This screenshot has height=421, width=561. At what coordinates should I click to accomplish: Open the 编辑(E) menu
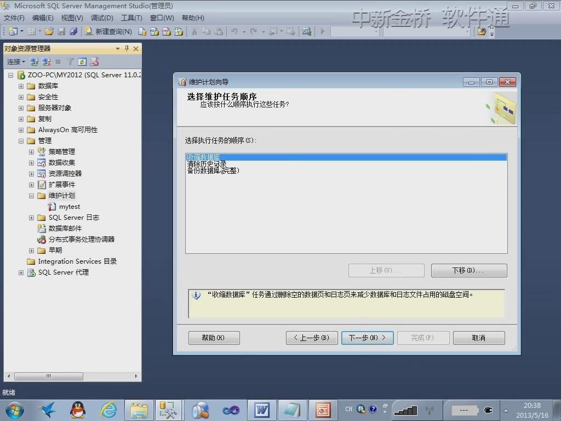[43, 18]
